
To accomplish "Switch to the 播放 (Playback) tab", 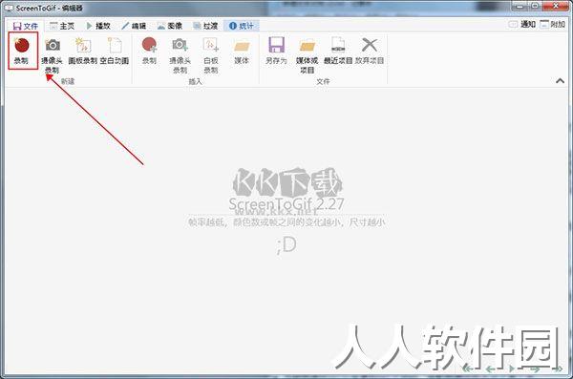I will pyautogui.click(x=98, y=26).
